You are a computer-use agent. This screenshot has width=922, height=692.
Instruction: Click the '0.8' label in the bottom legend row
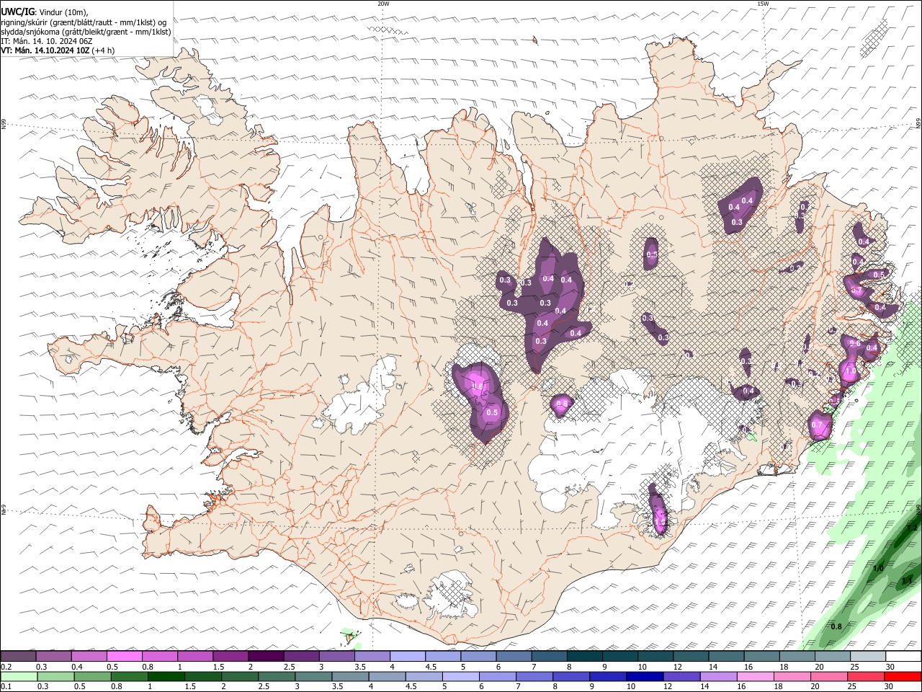[x=116, y=687]
